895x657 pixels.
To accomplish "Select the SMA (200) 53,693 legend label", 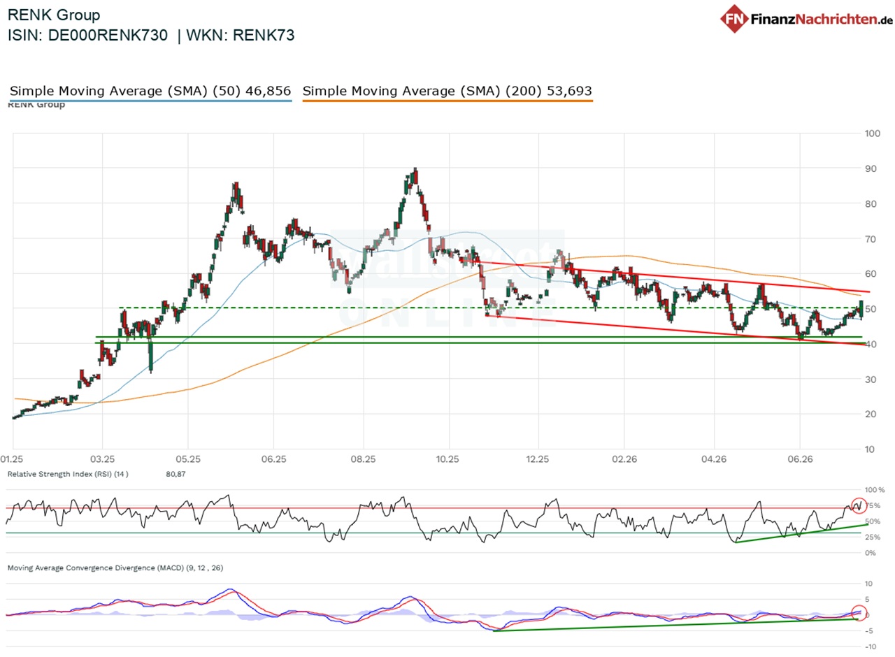I will 447,91.
